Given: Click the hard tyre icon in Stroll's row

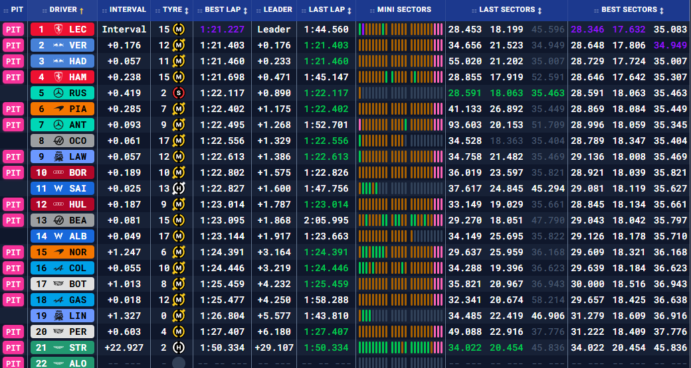Looking at the screenshot, I should (178, 347).
